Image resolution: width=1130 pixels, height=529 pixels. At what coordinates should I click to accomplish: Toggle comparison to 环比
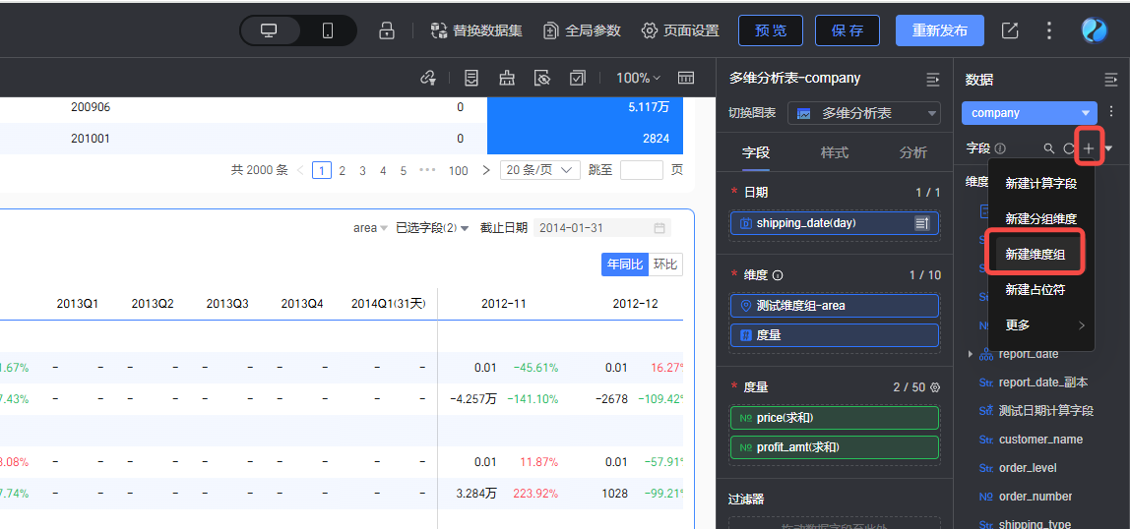665,264
